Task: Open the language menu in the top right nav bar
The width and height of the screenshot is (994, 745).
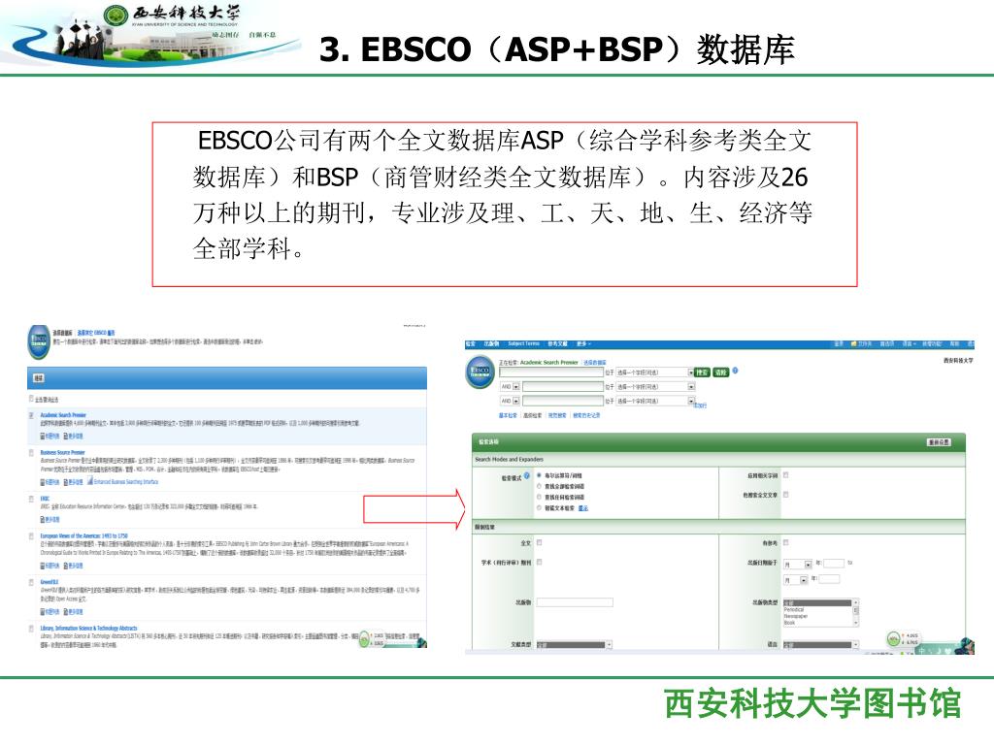Action: (x=909, y=344)
